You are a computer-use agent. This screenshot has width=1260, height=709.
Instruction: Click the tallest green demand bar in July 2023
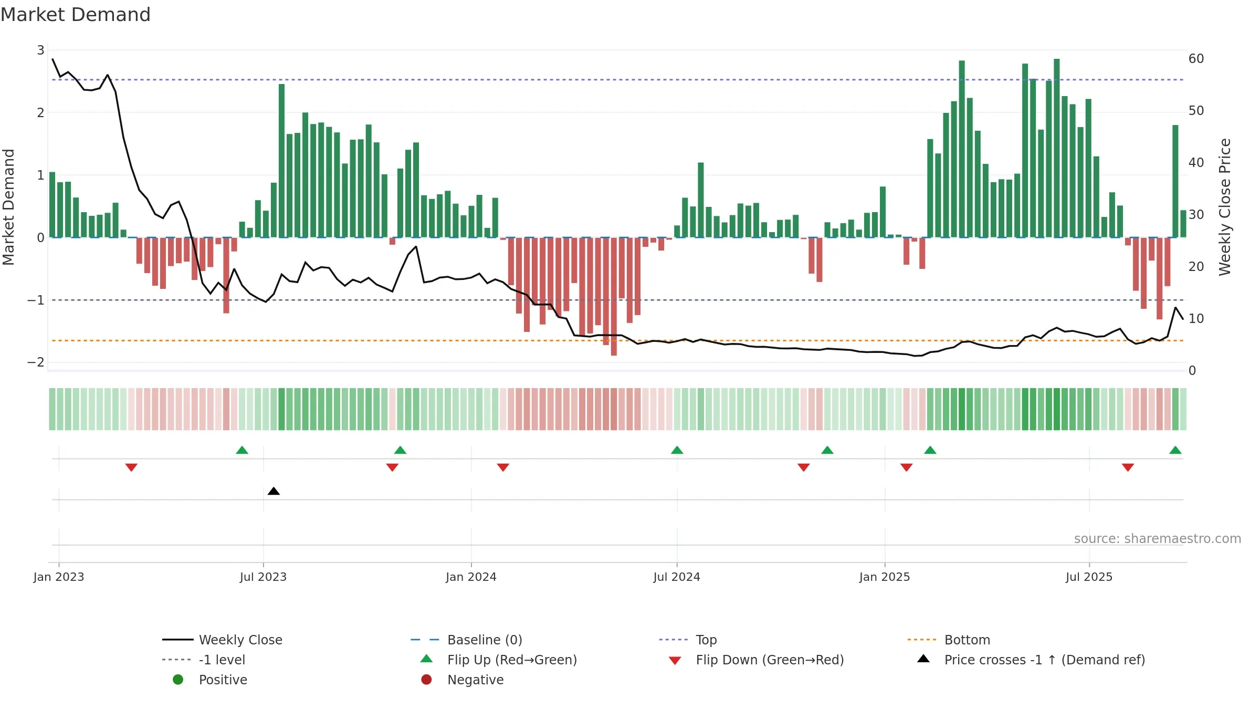click(x=282, y=161)
